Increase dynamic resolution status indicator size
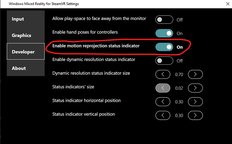This screenshot has height=144, width=232. click(195, 74)
